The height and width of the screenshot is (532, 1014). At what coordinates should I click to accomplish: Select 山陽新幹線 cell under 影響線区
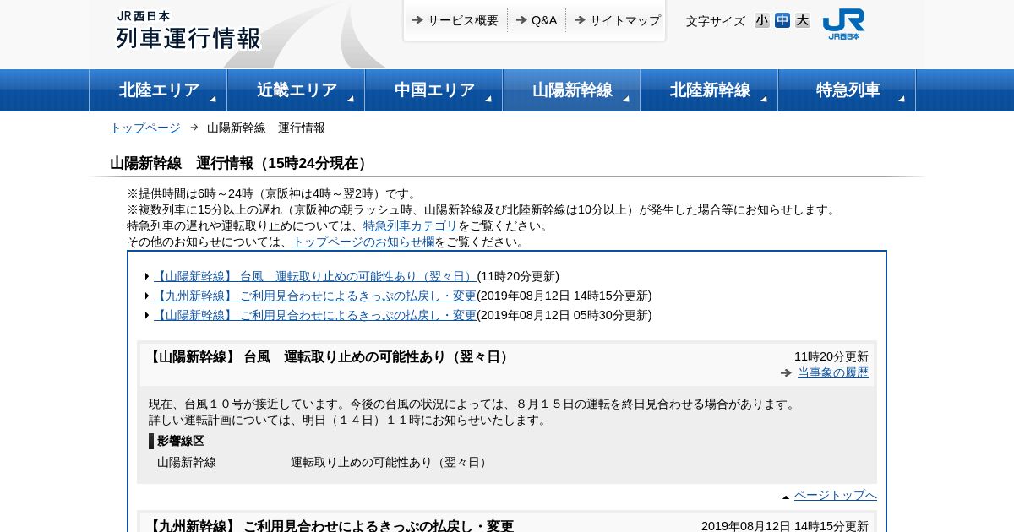pyautogui.click(x=187, y=462)
